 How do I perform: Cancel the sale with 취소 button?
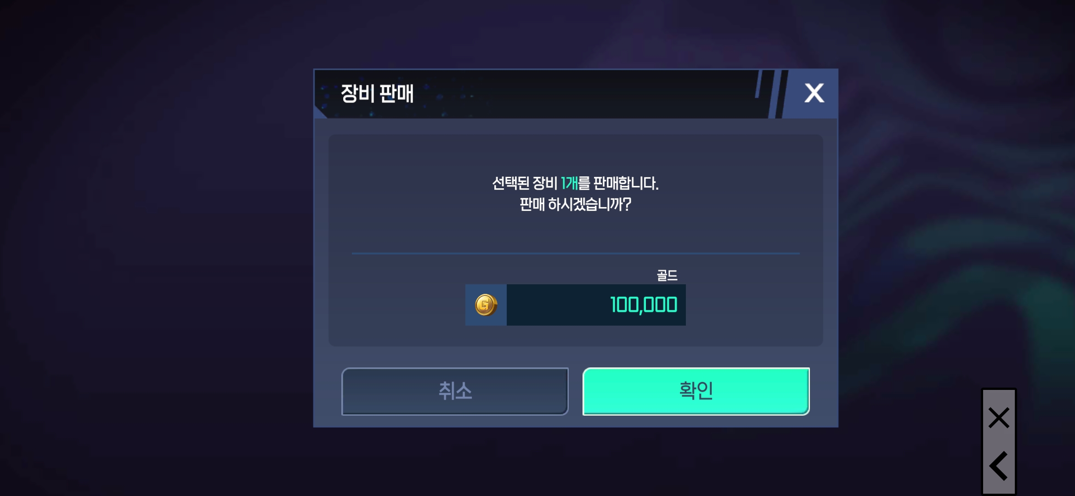click(x=455, y=391)
